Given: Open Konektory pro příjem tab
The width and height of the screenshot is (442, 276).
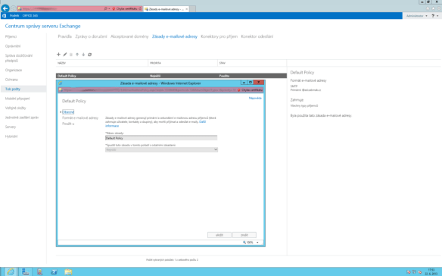Looking at the screenshot, I should [219, 36].
